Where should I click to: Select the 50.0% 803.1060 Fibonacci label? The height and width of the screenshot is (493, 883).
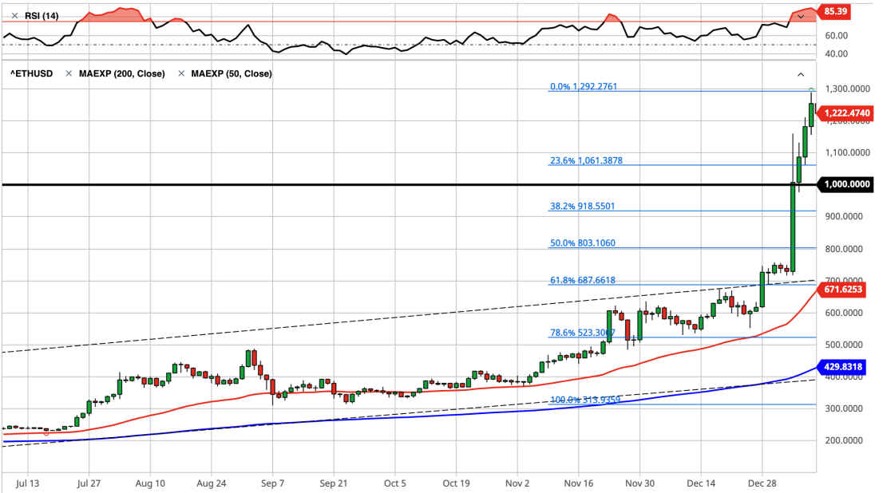pyautogui.click(x=582, y=243)
